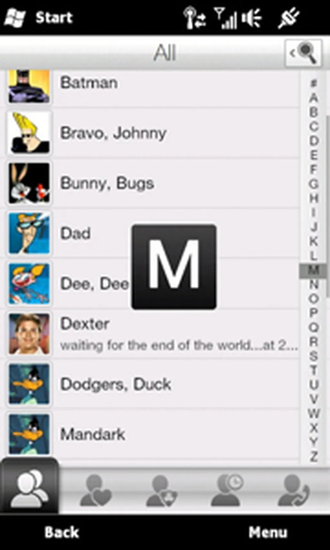Open the Menu softkey
Viewport: 330px width, 550px height.
click(268, 532)
